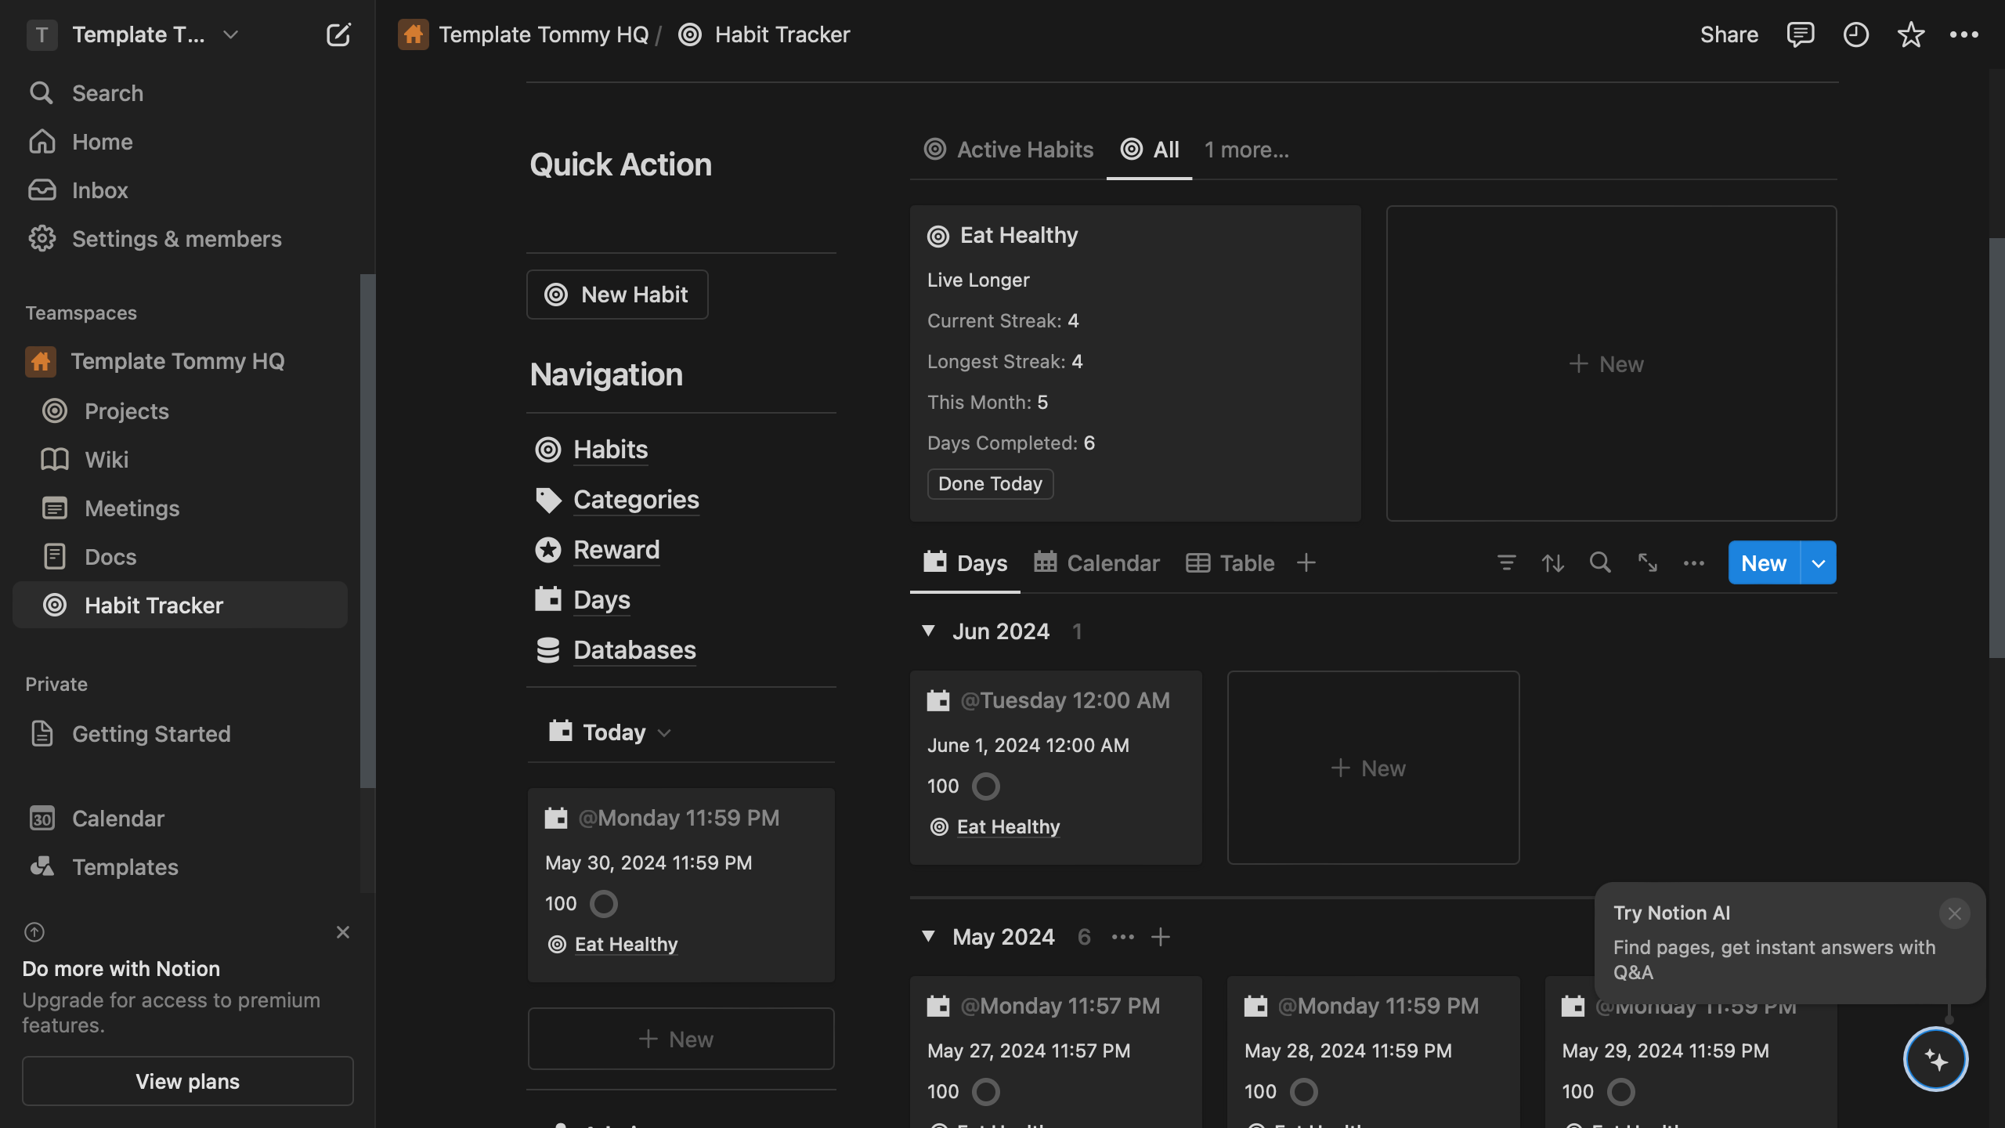
Task: Click the View plans button
Action: point(188,1081)
